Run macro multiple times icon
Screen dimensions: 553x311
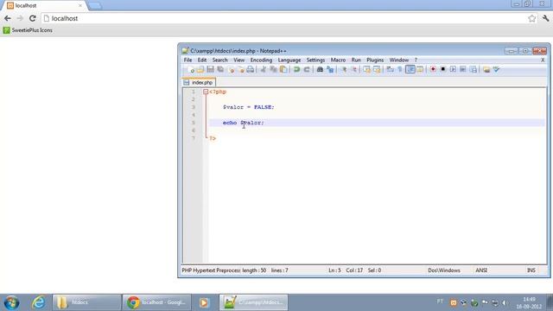463,69
